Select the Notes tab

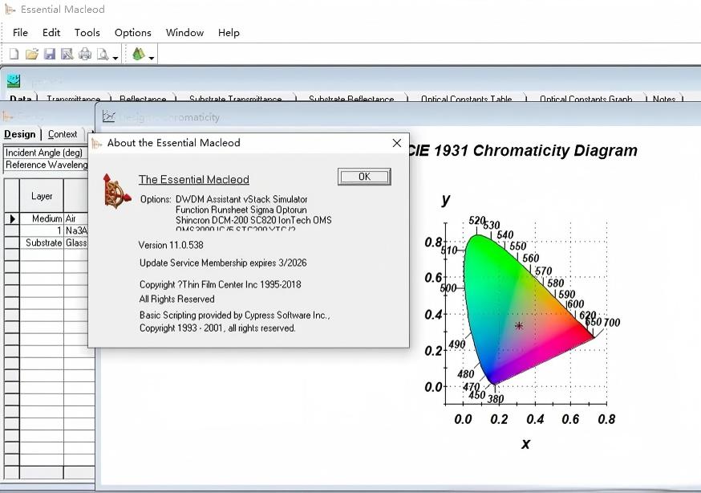tap(664, 99)
